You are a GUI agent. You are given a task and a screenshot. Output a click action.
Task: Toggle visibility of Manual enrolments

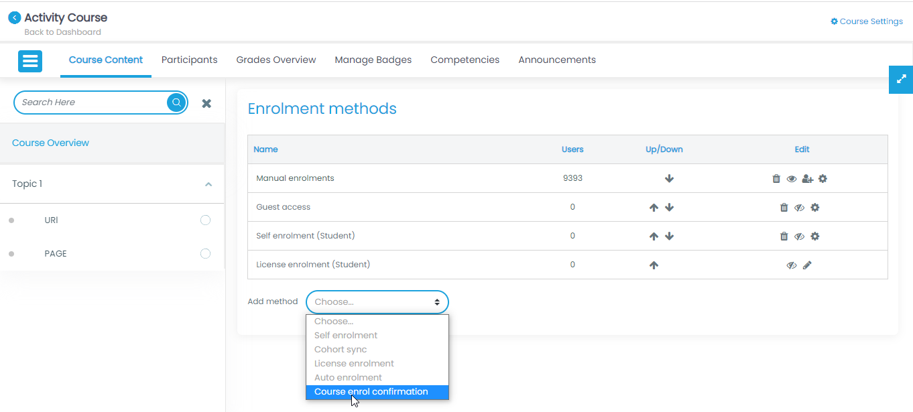(792, 179)
